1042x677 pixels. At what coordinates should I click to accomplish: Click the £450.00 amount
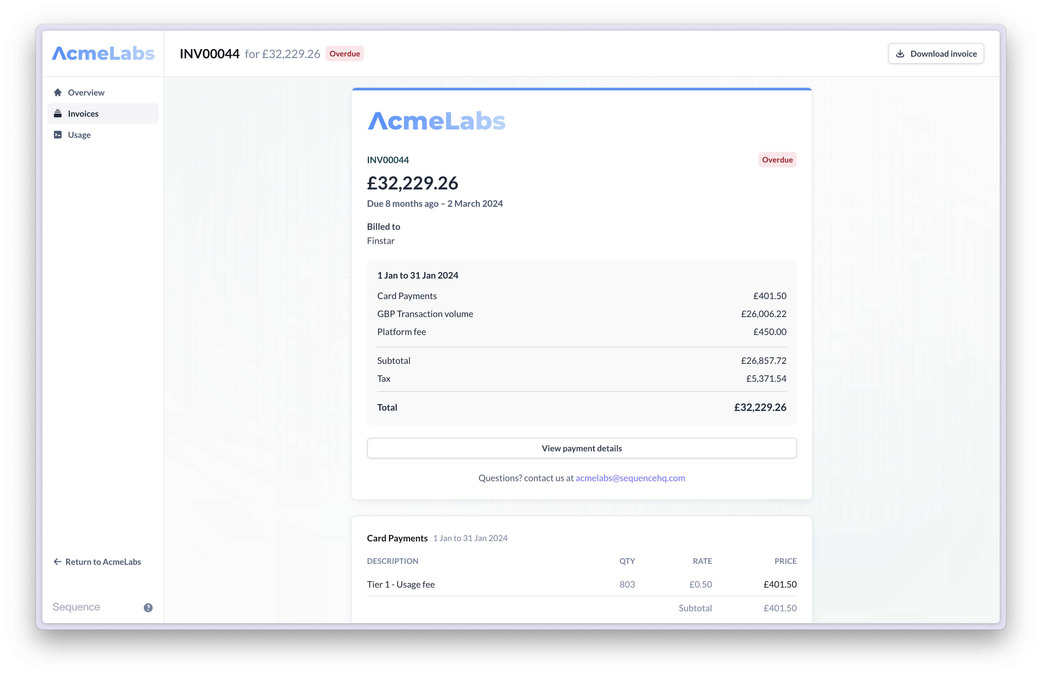tap(770, 332)
